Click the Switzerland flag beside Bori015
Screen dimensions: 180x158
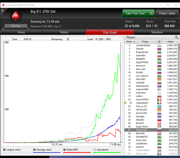[x=159, y=123]
